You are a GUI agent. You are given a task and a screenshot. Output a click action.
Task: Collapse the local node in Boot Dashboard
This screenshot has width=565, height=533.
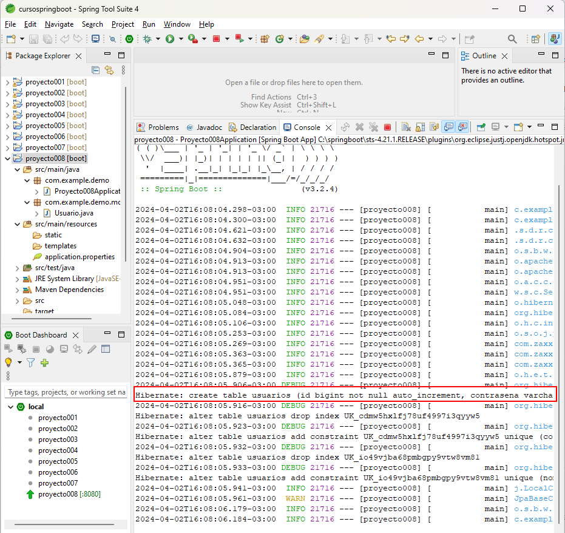pyautogui.click(x=10, y=407)
